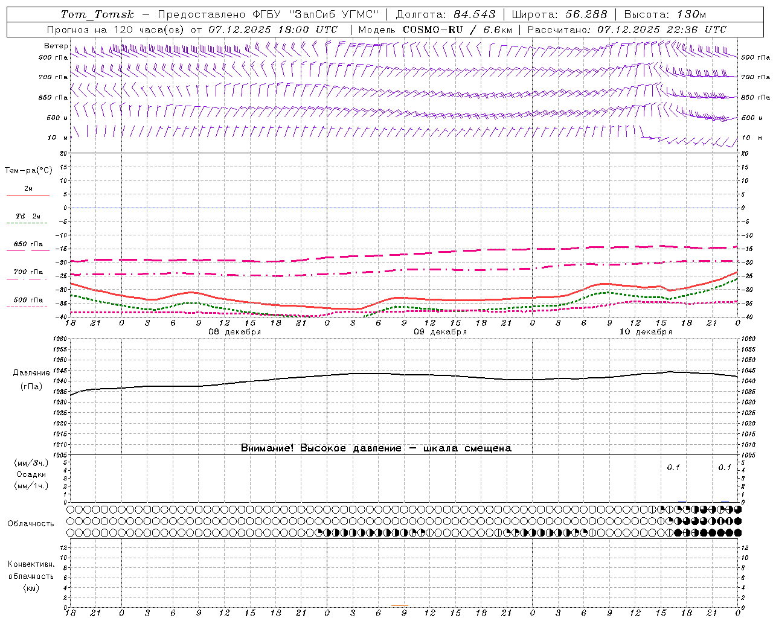Click the 500 гПа temperature legend entry
The image size is (773, 618).
[28, 300]
